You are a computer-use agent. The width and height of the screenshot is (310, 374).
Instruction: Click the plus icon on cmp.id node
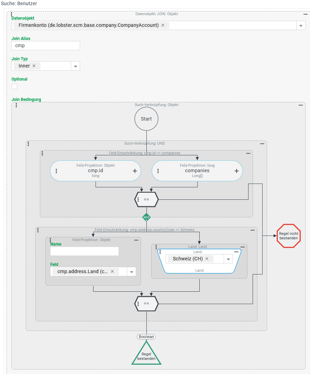[x=135, y=171]
